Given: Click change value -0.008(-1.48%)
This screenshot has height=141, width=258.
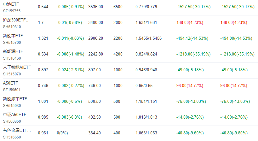Looking at the screenshot, I should (x=71, y=54).
